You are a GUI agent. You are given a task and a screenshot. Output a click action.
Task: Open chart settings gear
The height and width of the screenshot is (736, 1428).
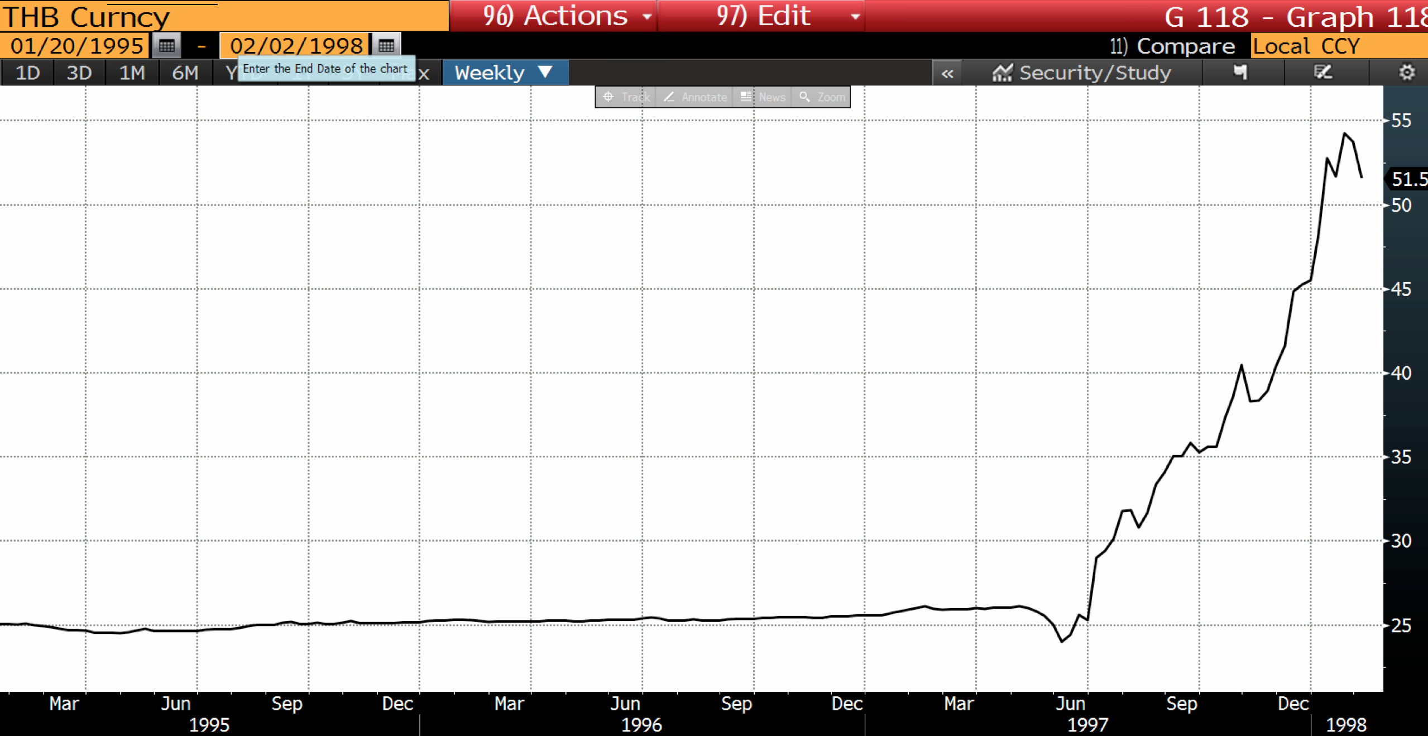coord(1407,73)
